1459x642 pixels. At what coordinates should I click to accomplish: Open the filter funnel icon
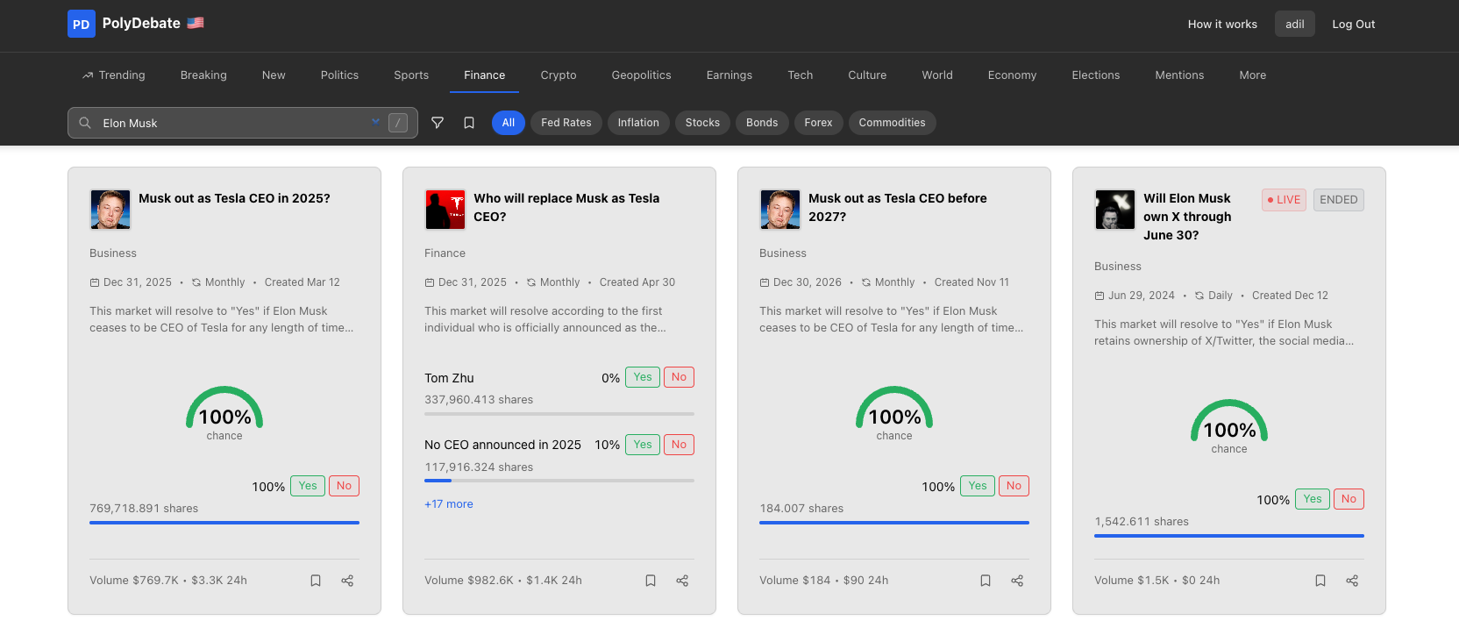tap(438, 123)
